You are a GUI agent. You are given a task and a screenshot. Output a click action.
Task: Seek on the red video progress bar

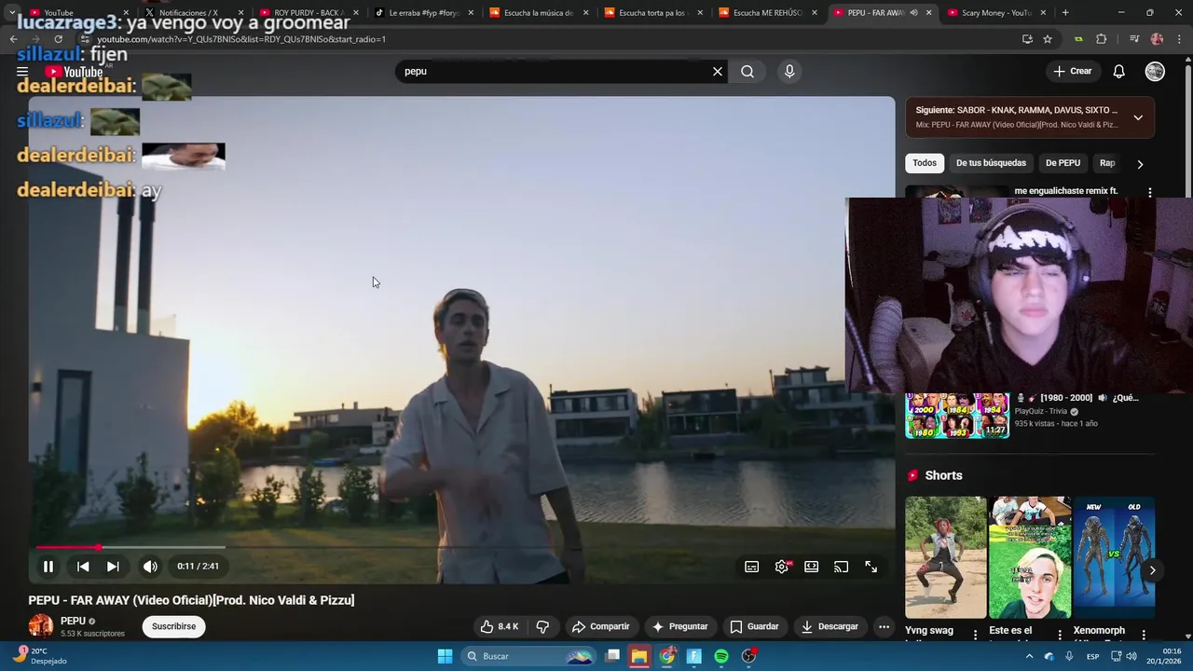click(462, 547)
